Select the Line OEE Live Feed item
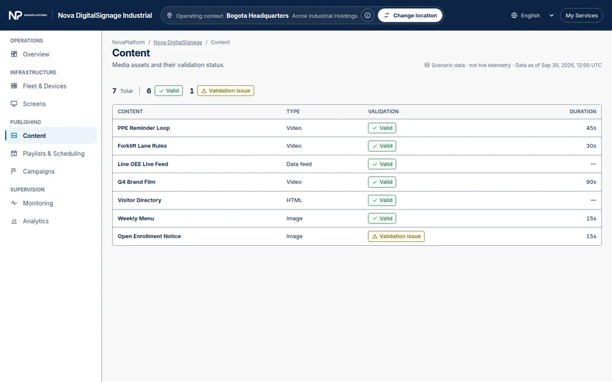The width and height of the screenshot is (612, 382). click(357, 164)
